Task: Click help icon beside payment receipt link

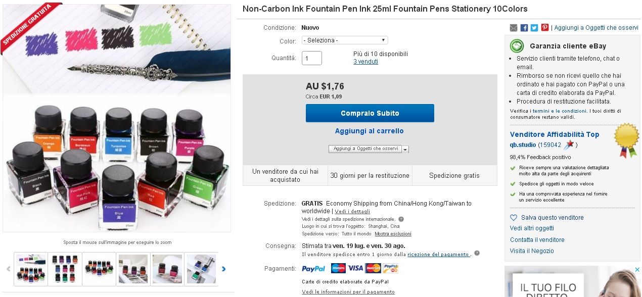Action: coord(477,254)
